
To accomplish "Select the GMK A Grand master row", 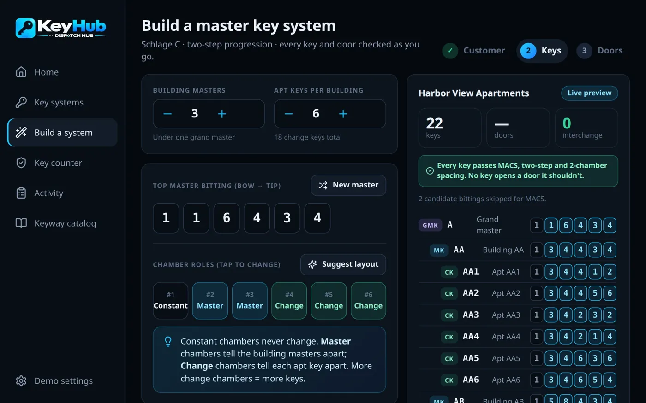I will click(518, 225).
